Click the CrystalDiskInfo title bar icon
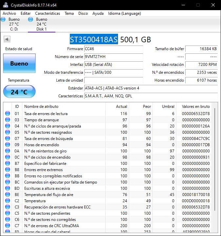 coord(6,5)
